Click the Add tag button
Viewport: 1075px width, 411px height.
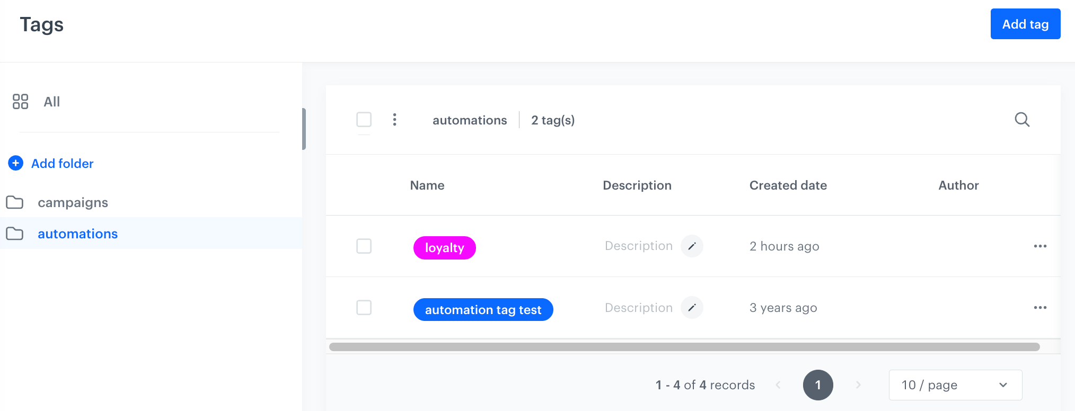coord(1025,24)
